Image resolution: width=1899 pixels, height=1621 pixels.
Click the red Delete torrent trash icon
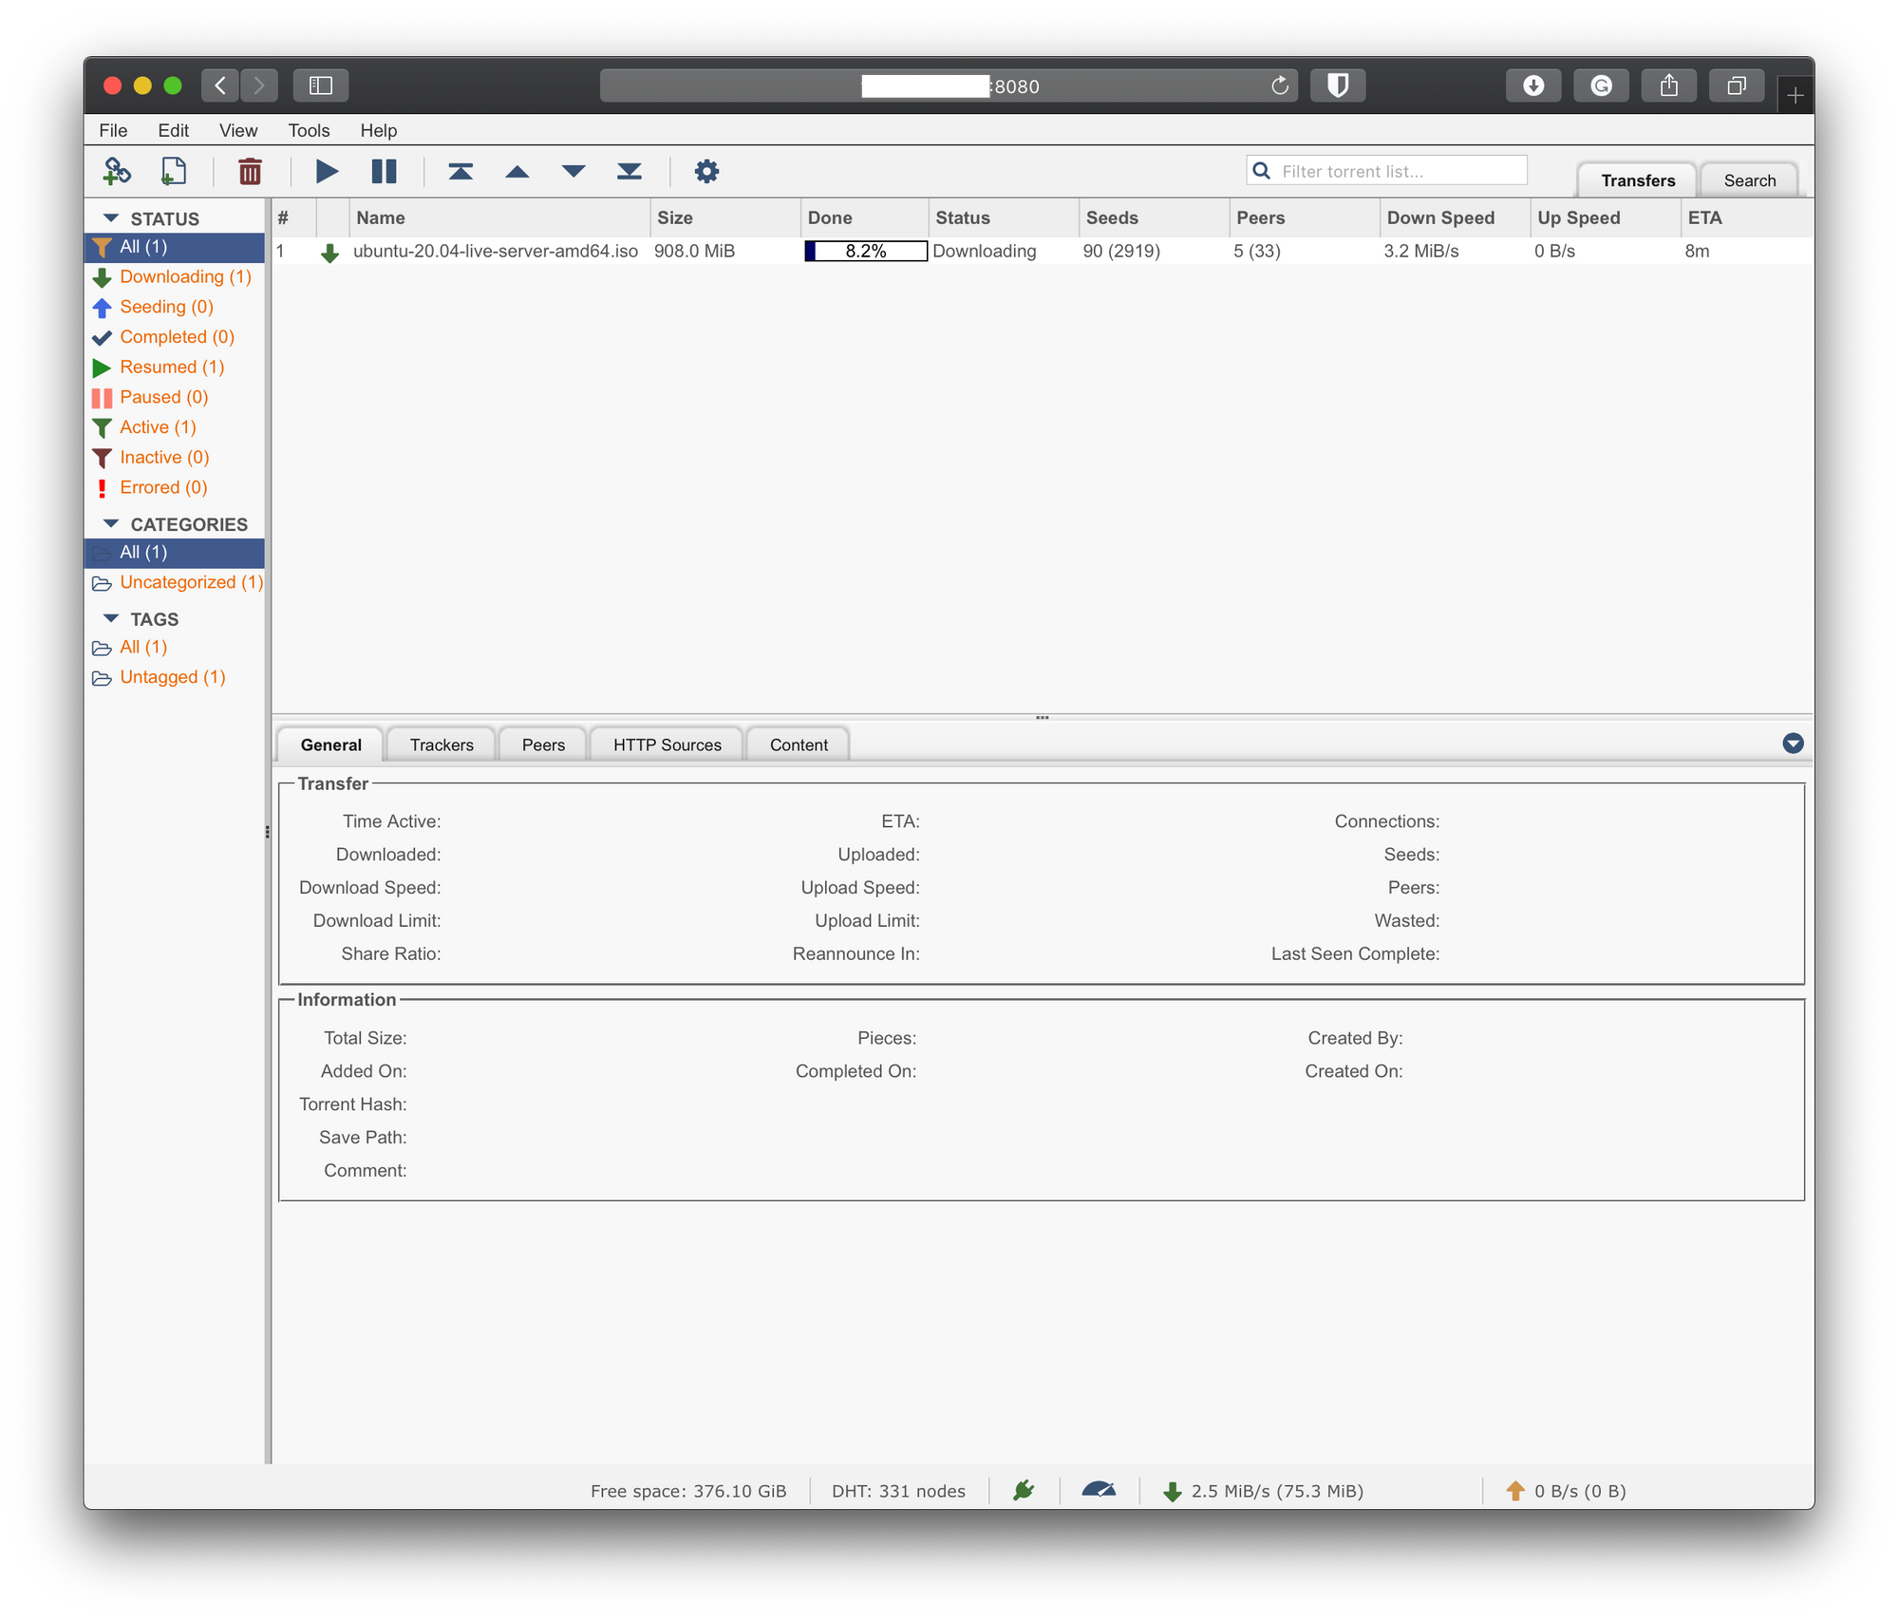pyautogui.click(x=250, y=171)
